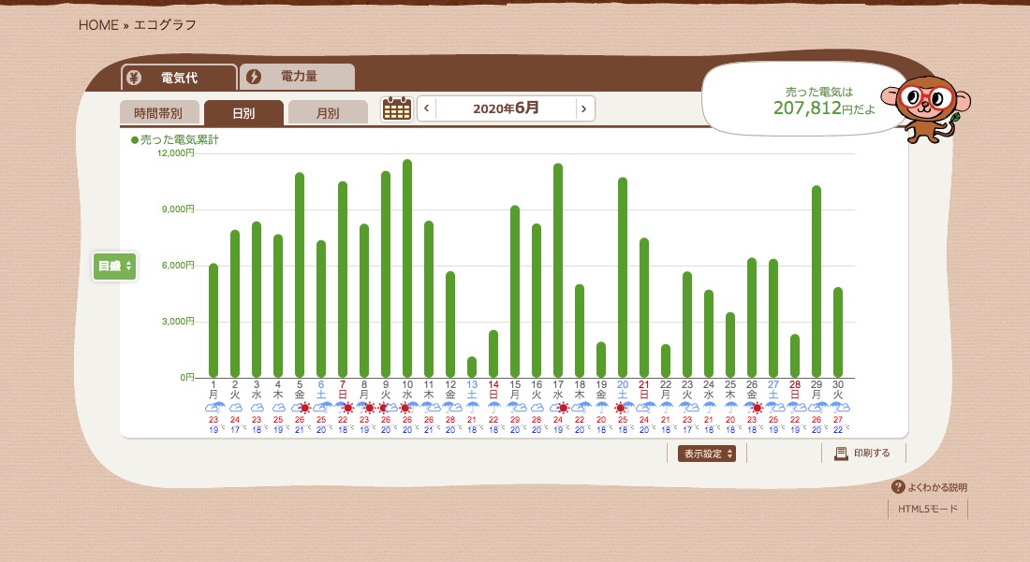Click HOME breadcrumb link

[98, 25]
